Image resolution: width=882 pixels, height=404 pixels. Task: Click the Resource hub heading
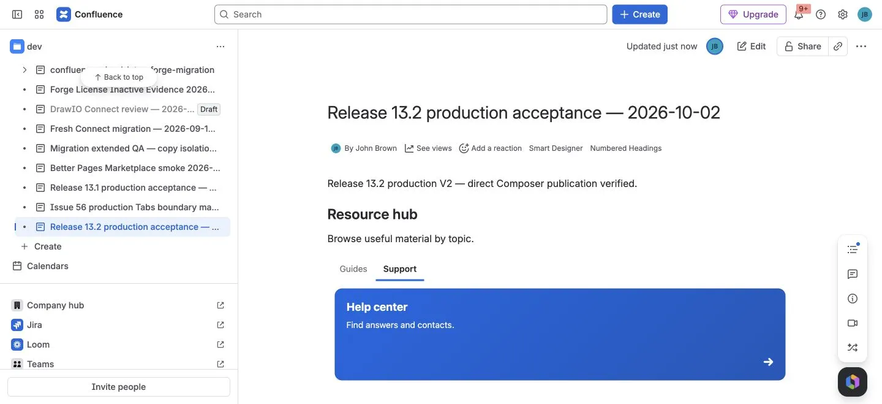(x=372, y=214)
